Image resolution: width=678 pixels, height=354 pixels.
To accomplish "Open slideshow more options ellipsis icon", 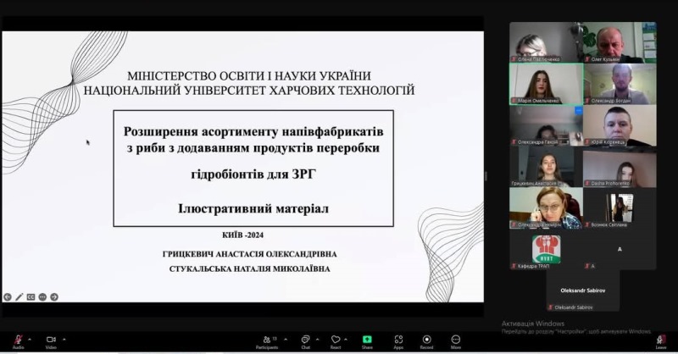I will click(42, 297).
